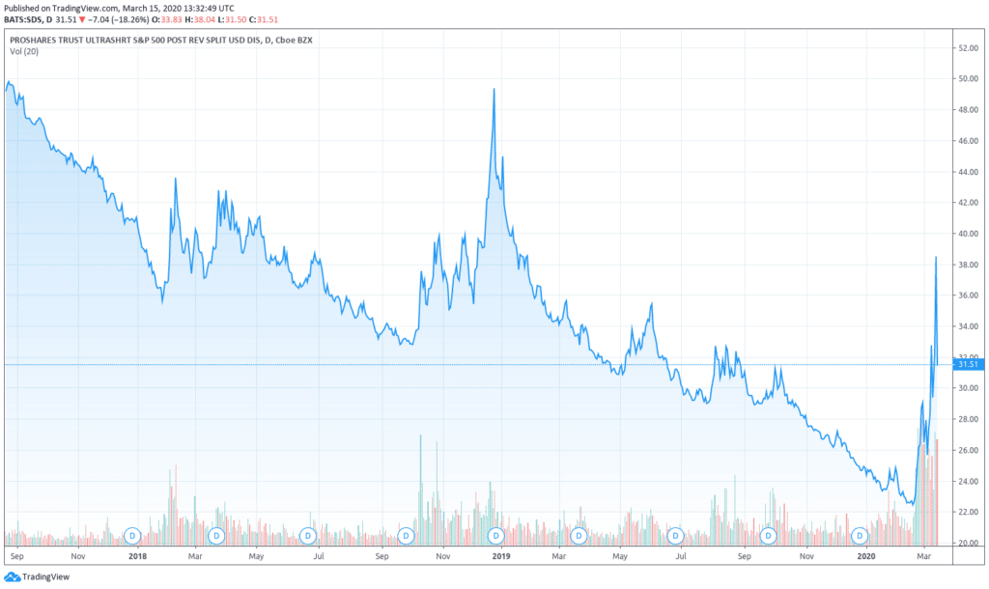Click the low value L:31.50
Screen dimensions: 989x589
pos(232,19)
